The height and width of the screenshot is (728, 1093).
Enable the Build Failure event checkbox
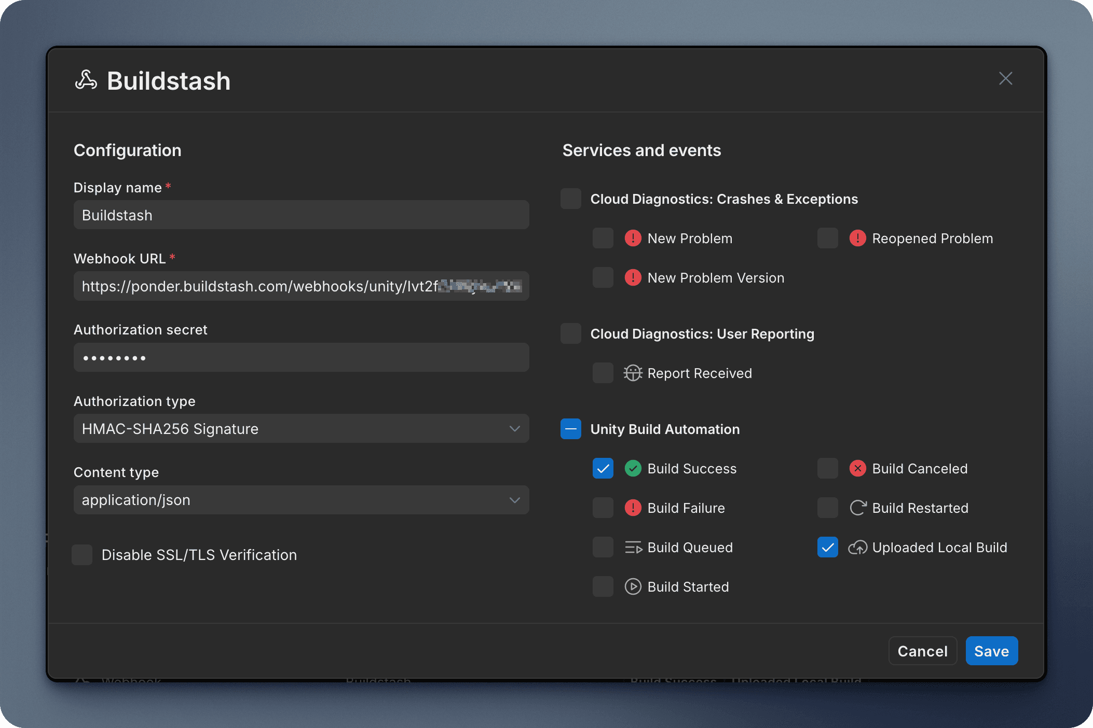coord(603,508)
